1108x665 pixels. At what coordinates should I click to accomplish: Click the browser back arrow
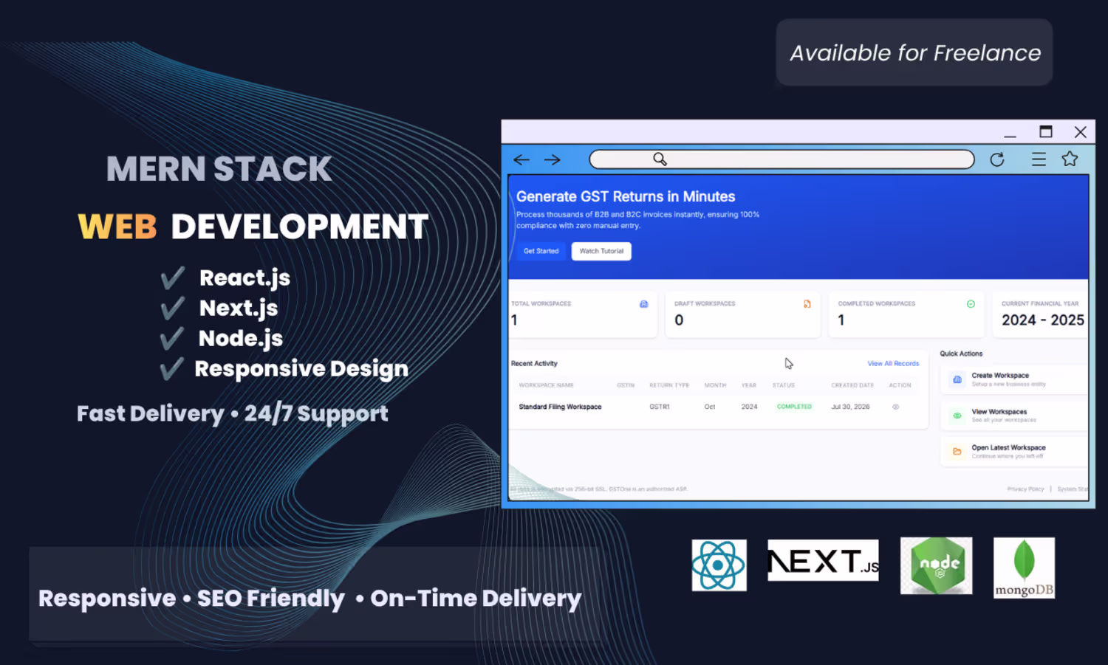click(x=521, y=159)
